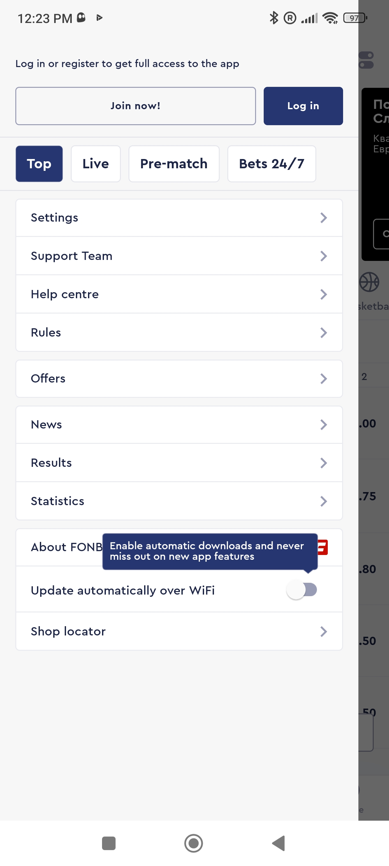Tap the Log in button
Viewport: 389px width, 866px height.
pos(303,106)
